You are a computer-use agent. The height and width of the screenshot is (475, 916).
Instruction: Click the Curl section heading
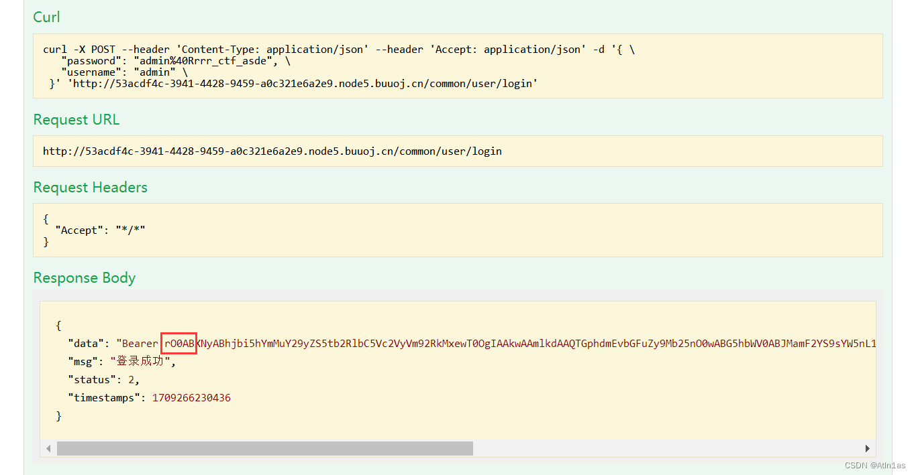pyautogui.click(x=46, y=17)
